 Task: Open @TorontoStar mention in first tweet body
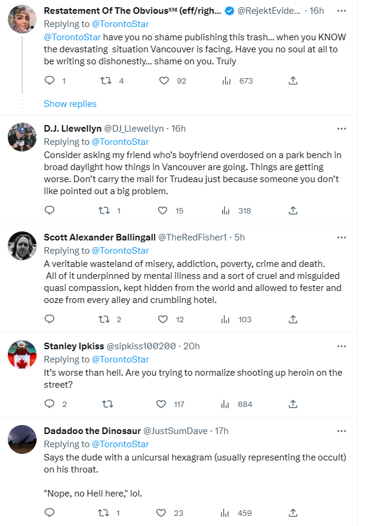(73, 37)
